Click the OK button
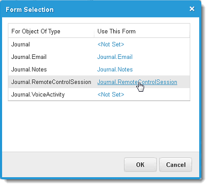The height and width of the screenshot is (187, 209). pos(140,164)
